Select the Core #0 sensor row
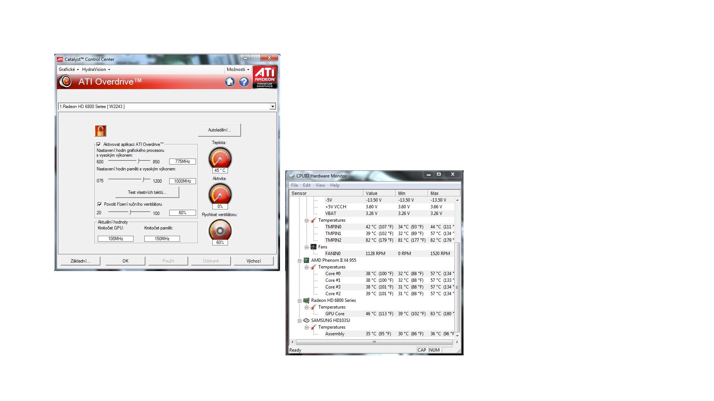Screen dimensions: 714x401 372,274
